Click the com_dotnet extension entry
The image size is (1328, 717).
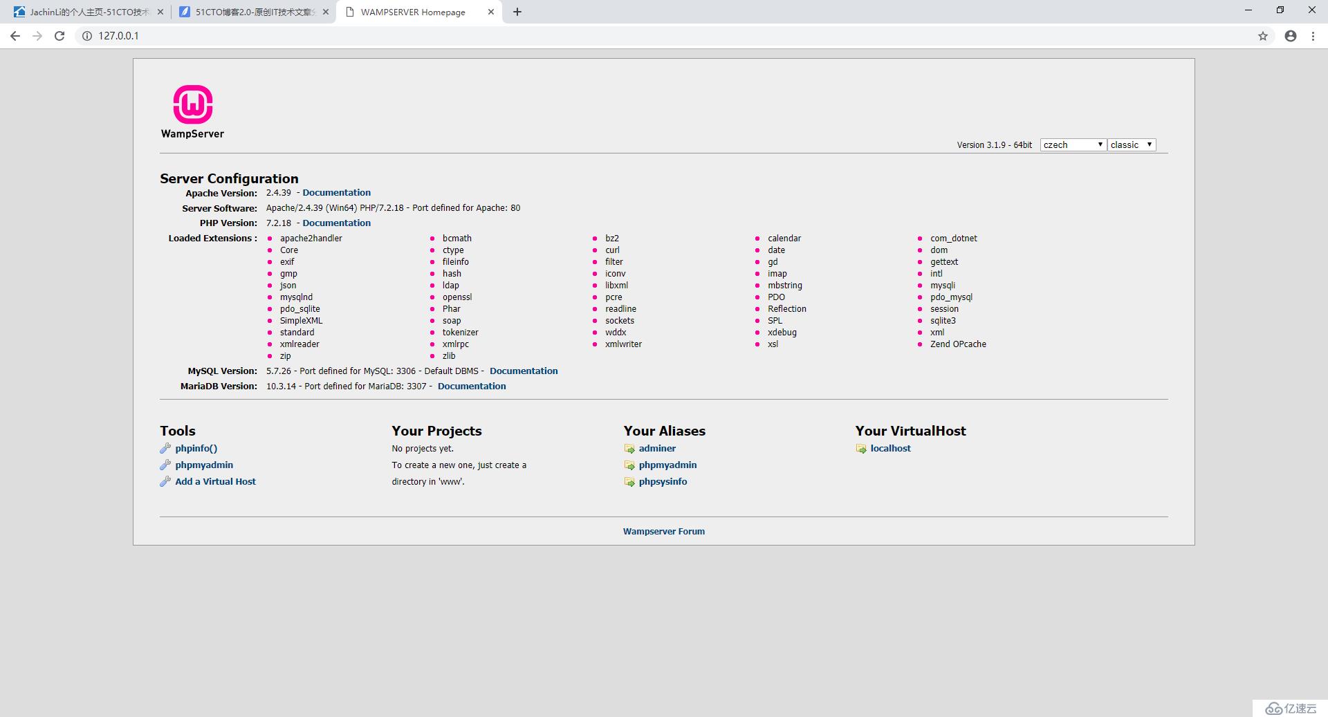(954, 238)
